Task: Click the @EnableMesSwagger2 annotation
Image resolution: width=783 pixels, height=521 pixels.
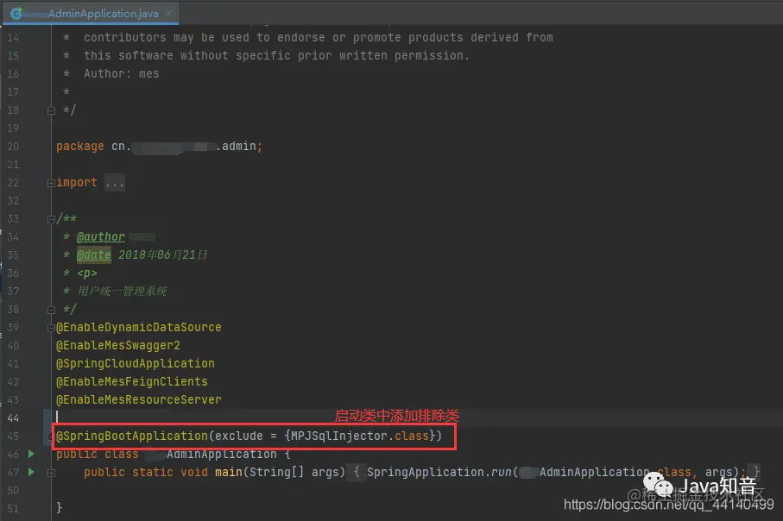Action: click(x=118, y=345)
